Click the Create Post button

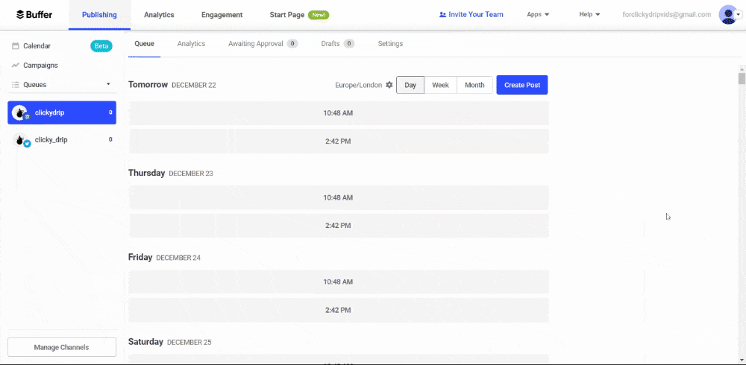[522, 85]
